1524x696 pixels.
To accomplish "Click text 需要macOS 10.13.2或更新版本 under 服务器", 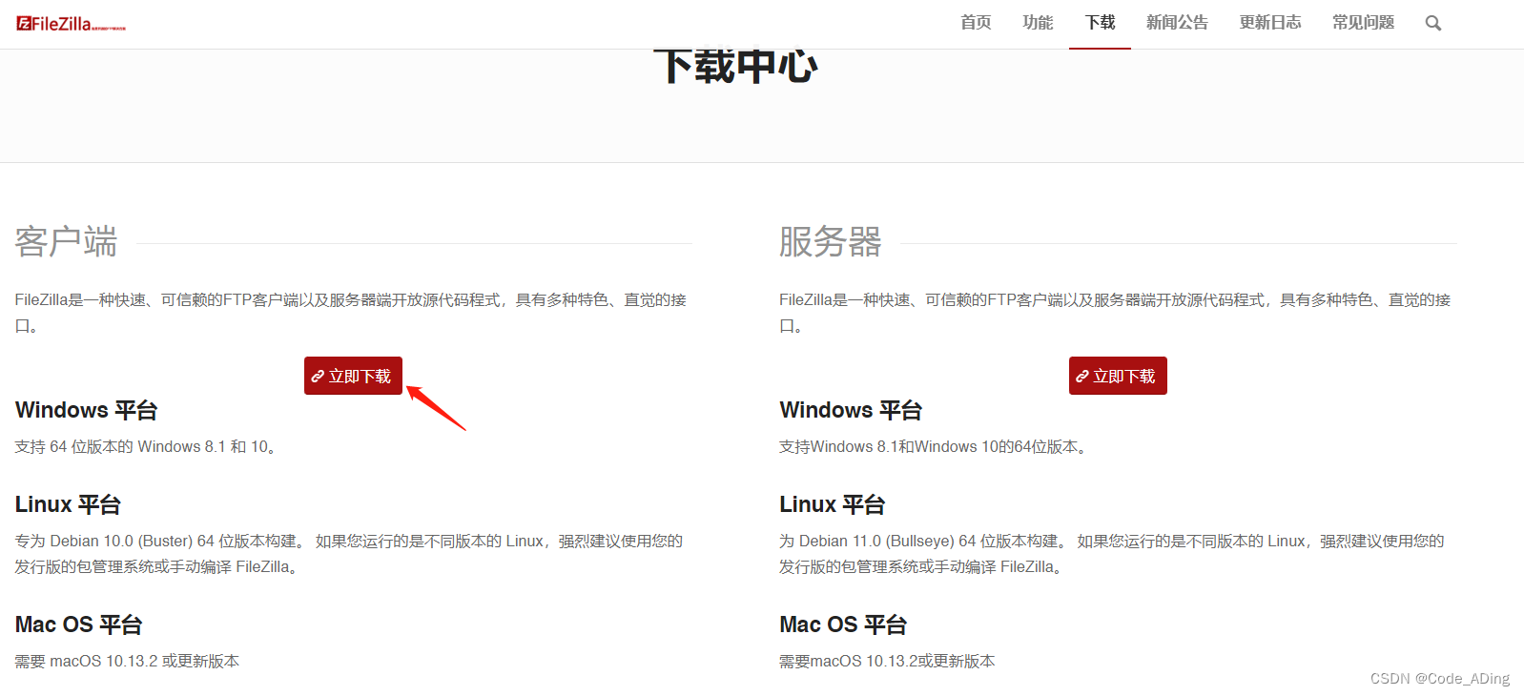I will 887,661.
